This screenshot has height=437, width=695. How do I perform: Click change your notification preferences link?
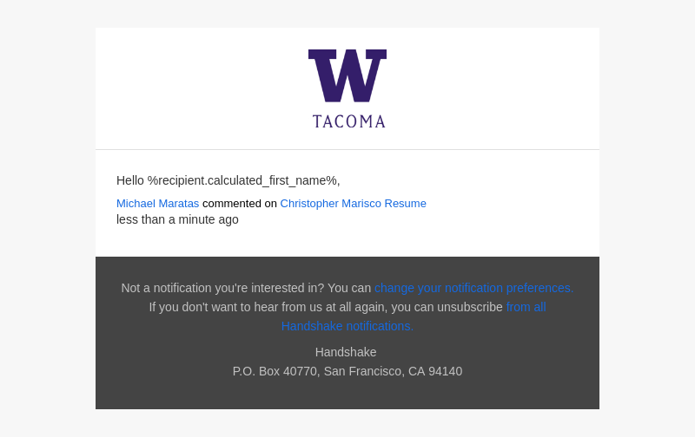pyautogui.click(x=473, y=288)
